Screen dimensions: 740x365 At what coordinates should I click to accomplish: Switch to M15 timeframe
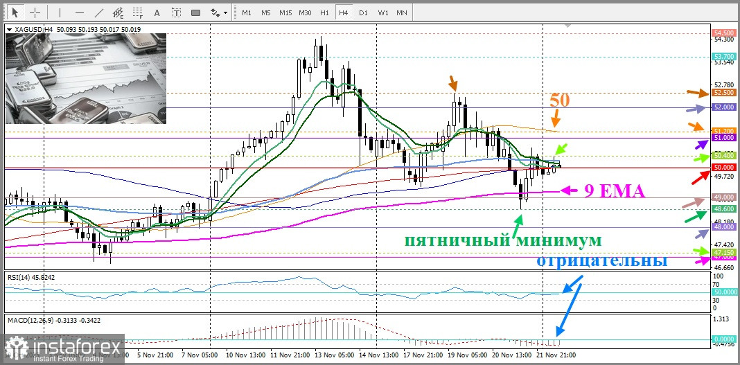pos(285,12)
